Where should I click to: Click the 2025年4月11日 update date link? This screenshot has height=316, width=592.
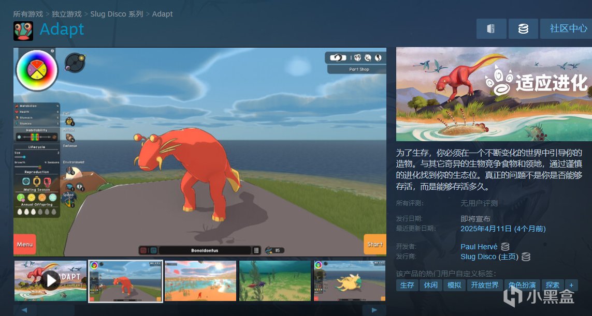point(503,229)
